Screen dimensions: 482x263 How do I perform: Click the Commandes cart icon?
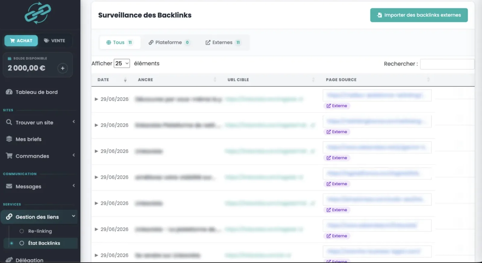pos(9,156)
